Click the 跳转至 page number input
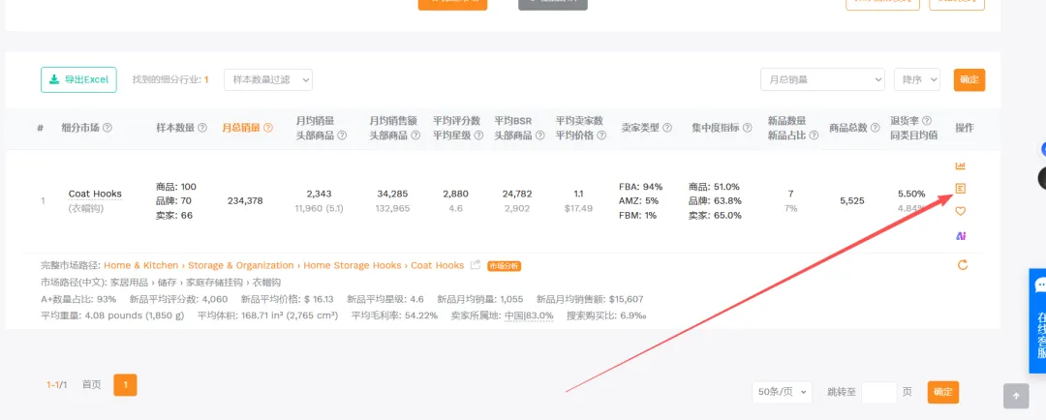 [878, 392]
